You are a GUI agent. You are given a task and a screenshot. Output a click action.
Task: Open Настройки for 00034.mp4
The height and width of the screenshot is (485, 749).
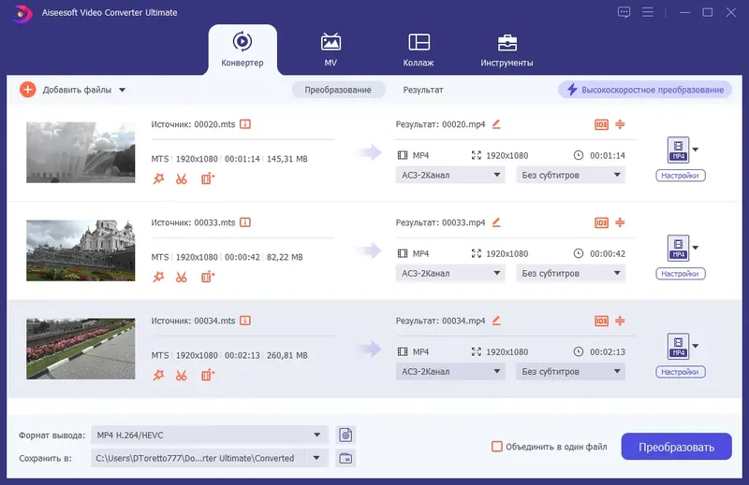(681, 372)
